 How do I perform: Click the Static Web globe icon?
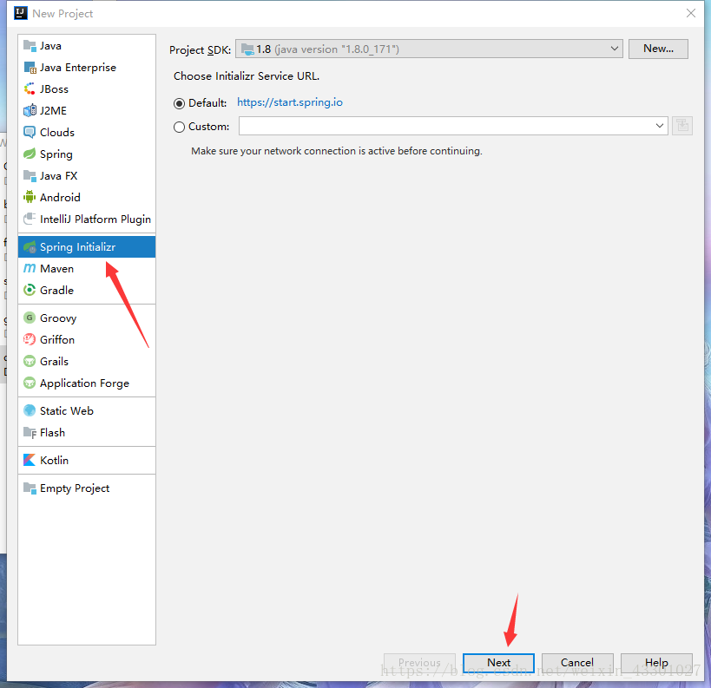click(x=30, y=410)
